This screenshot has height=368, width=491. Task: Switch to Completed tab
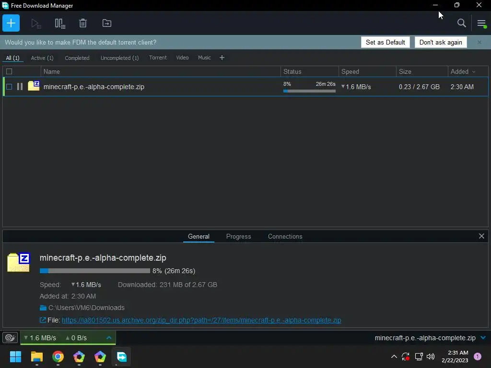click(77, 58)
